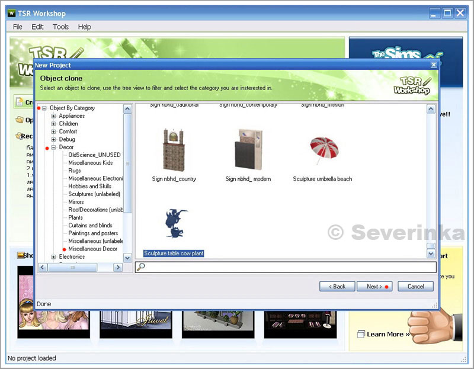
Task: Select Miscellaneous Electronics under Decor
Action: click(95, 179)
